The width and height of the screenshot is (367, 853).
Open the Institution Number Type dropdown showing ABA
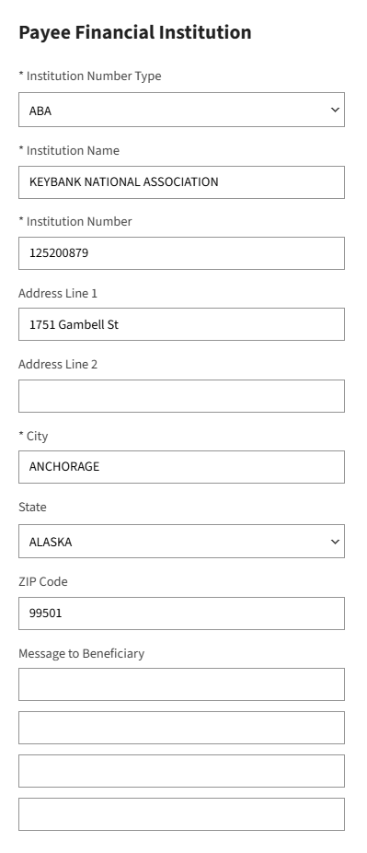tap(181, 110)
